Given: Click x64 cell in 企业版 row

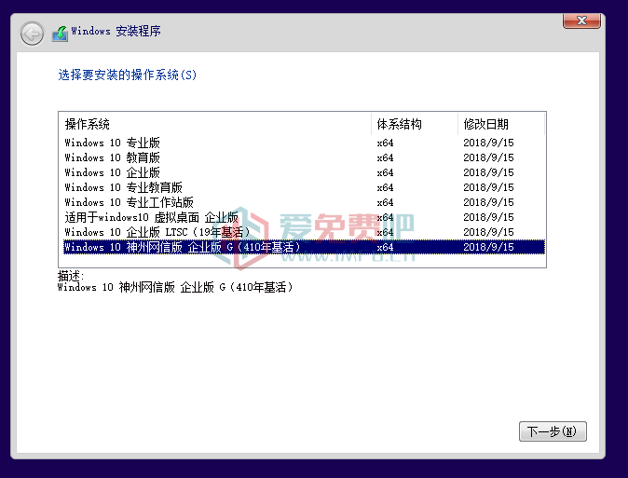Looking at the screenshot, I should pyautogui.click(x=385, y=172).
